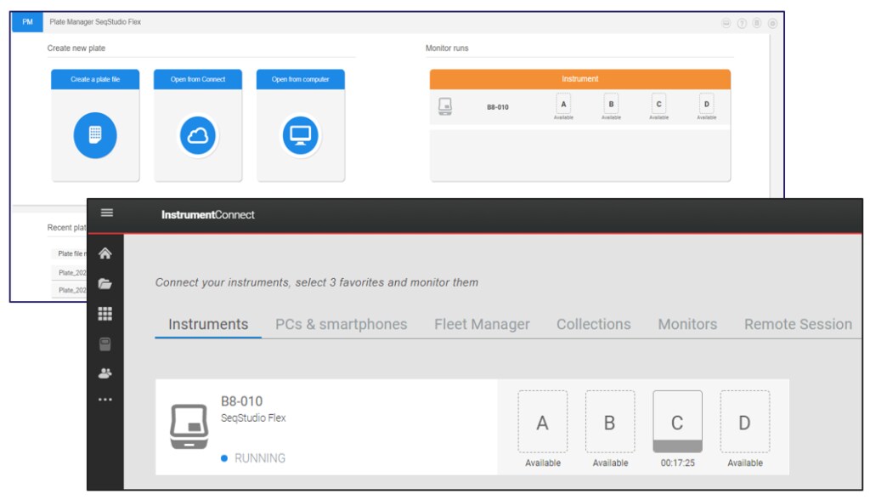Open the folder icon in sidebar
This screenshot has width=870, height=500.
[x=105, y=284]
